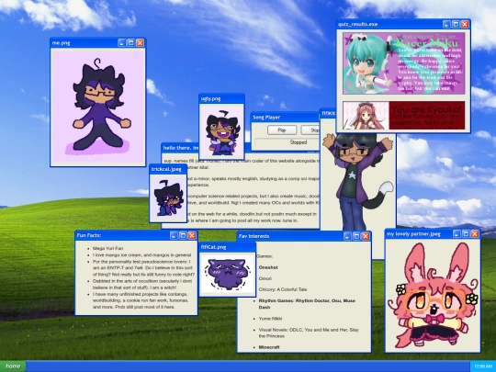Click the chibi image in trickcal.jpeg
This screenshot has height=372, width=496.
click(168, 198)
